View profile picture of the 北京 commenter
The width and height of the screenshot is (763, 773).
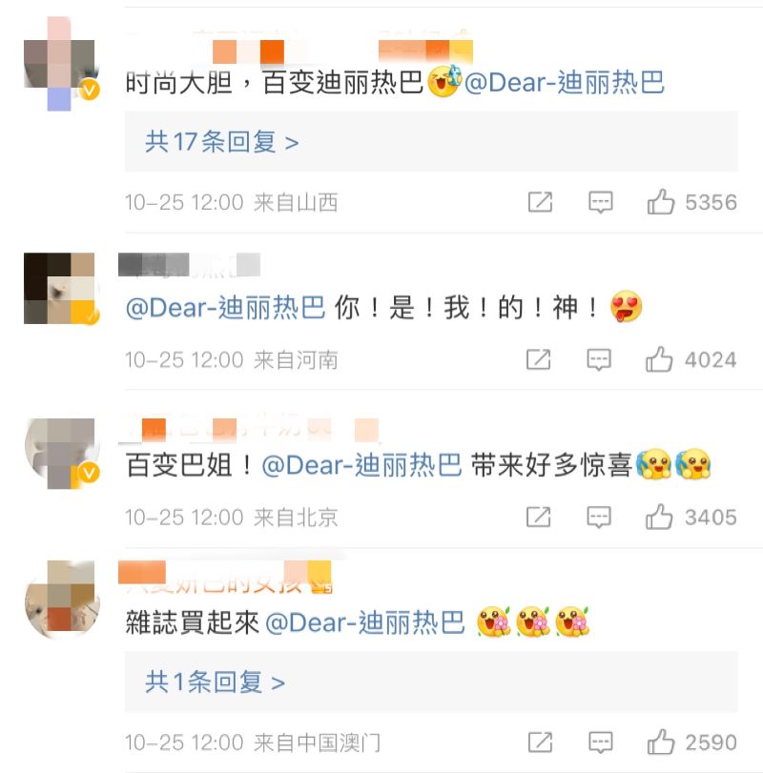coord(62,454)
